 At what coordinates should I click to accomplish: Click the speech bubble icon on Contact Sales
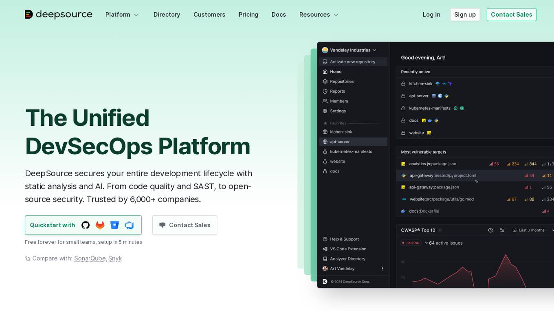pos(162,225)
